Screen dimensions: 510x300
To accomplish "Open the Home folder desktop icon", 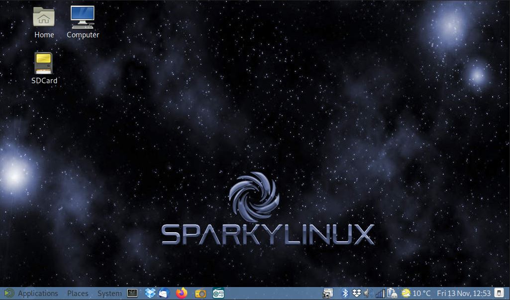I will (44, 22).
